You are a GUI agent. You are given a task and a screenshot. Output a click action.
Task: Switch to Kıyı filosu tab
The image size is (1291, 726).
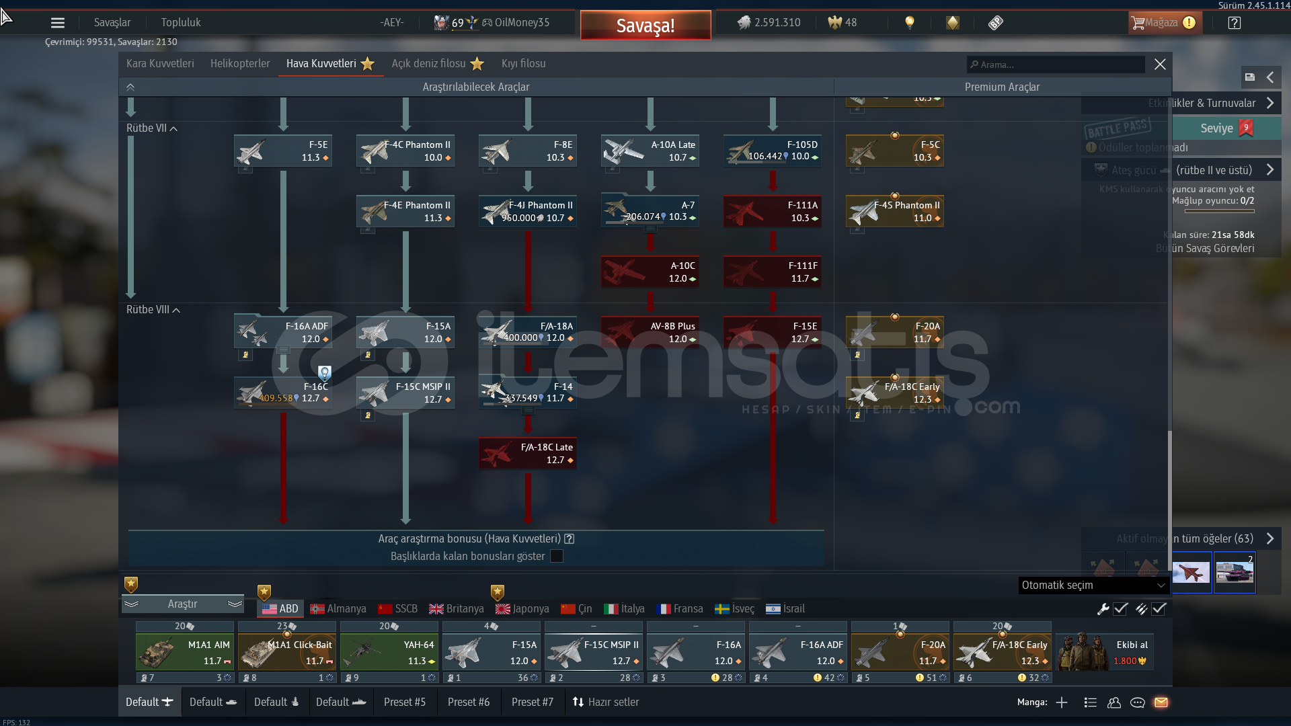point(523,64)
